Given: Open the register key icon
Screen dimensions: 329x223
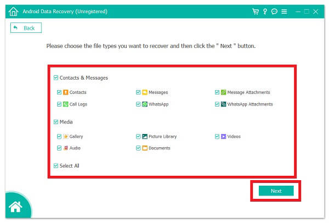Looking at the screenshot, I should point(264,11).
